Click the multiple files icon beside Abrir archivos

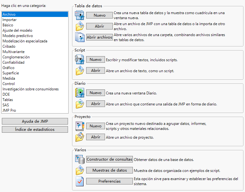(x=80, y=37)
